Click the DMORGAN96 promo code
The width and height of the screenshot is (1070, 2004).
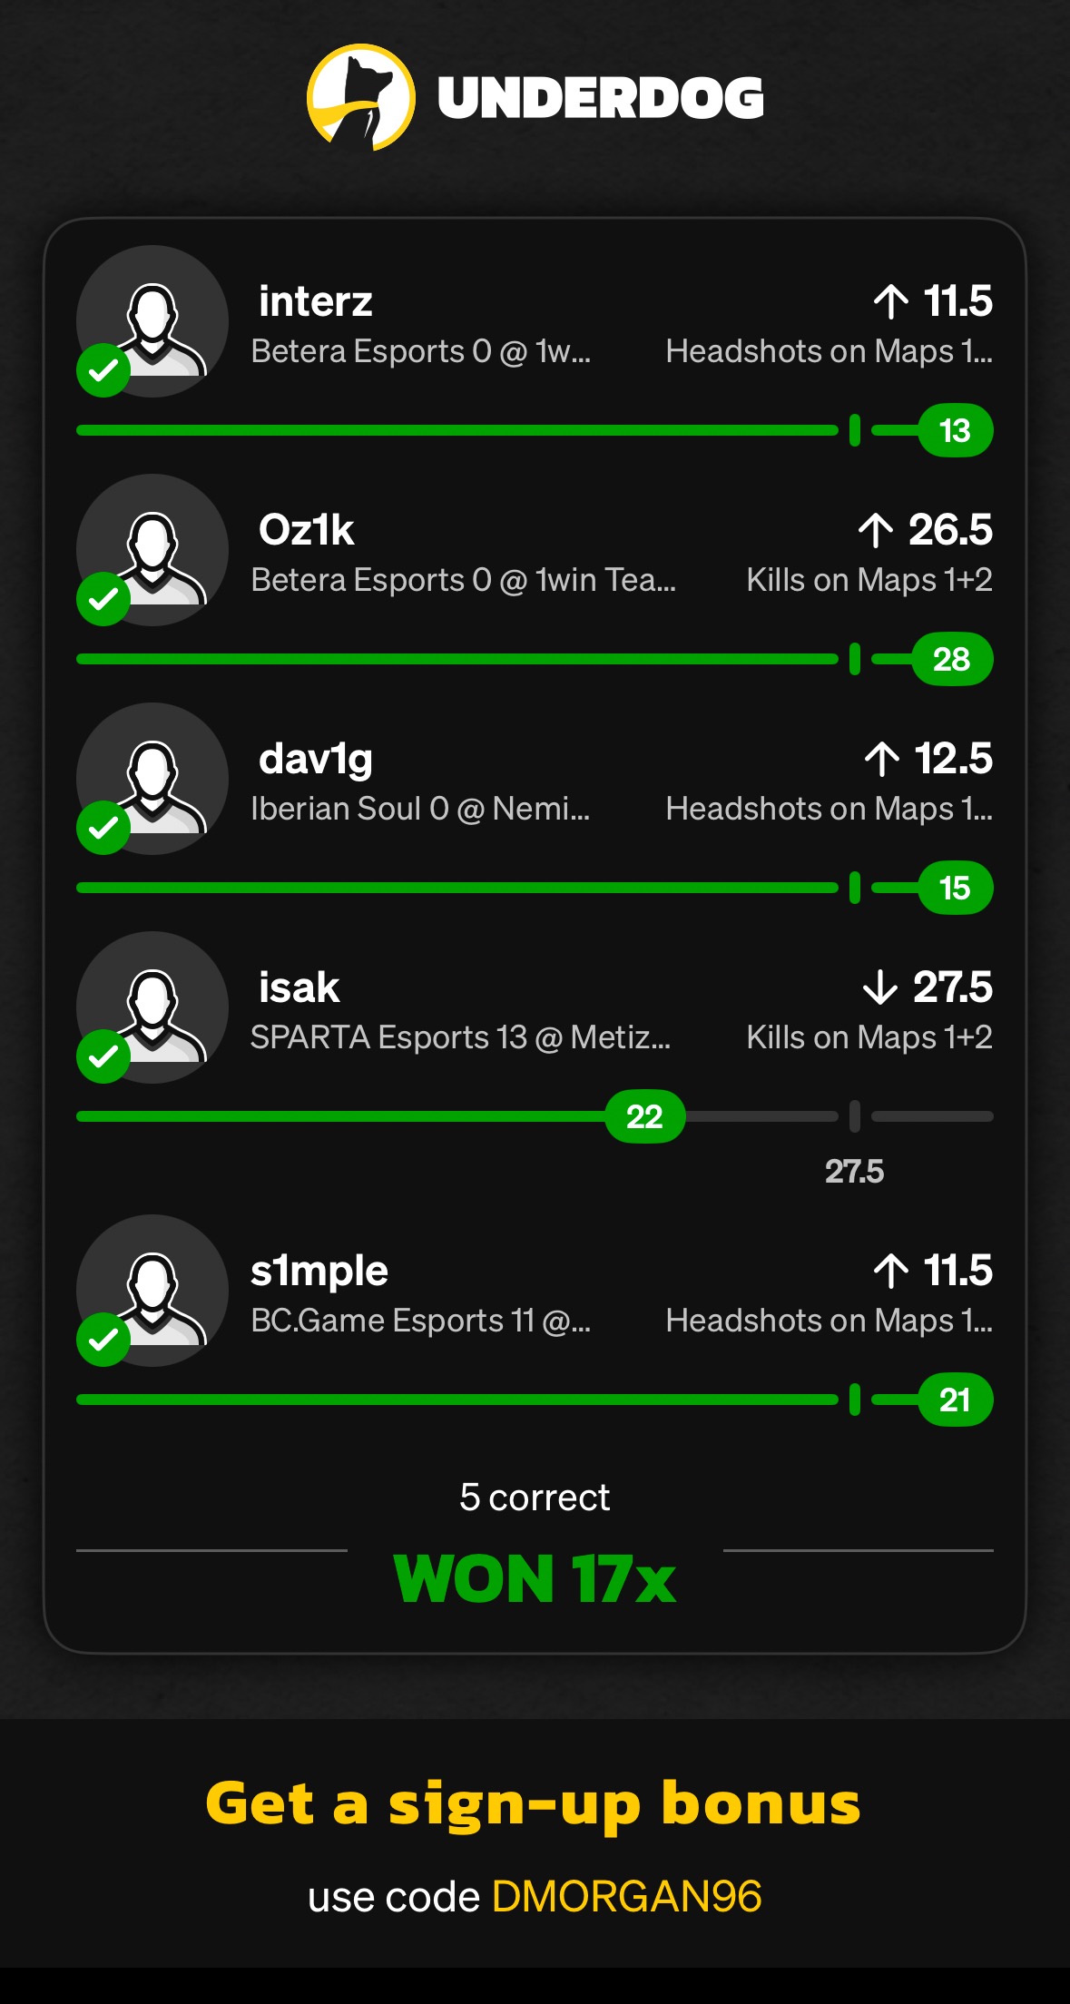[x=626, y=1897]
